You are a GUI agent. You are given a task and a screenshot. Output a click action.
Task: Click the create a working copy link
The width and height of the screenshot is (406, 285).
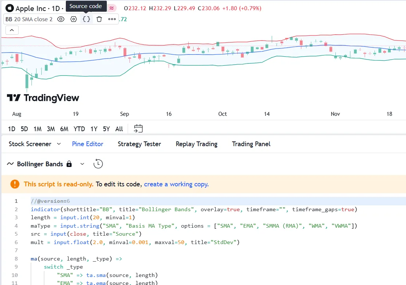tap(176, 184)
